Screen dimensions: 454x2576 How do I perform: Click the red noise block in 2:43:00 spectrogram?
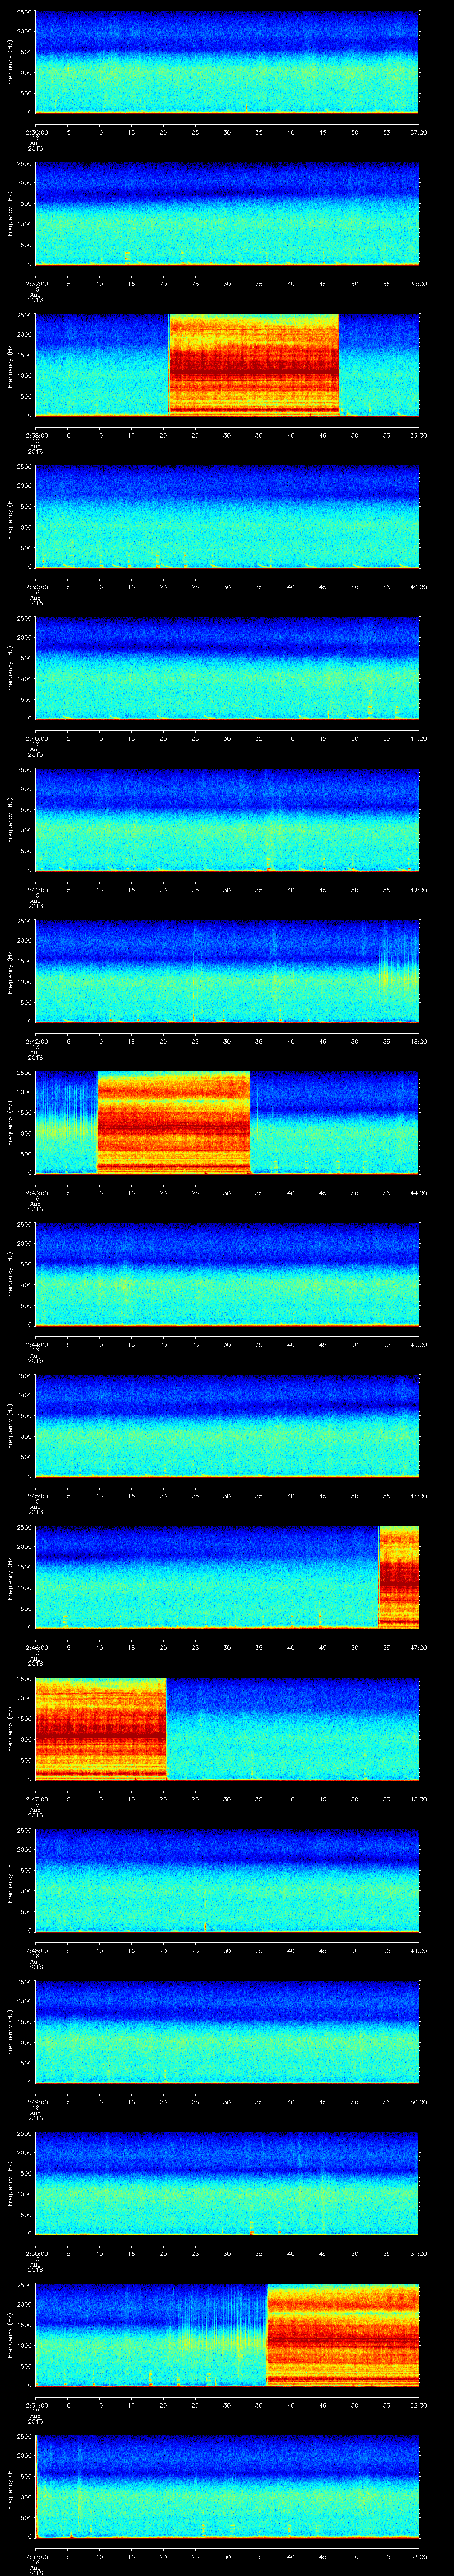174,1122
